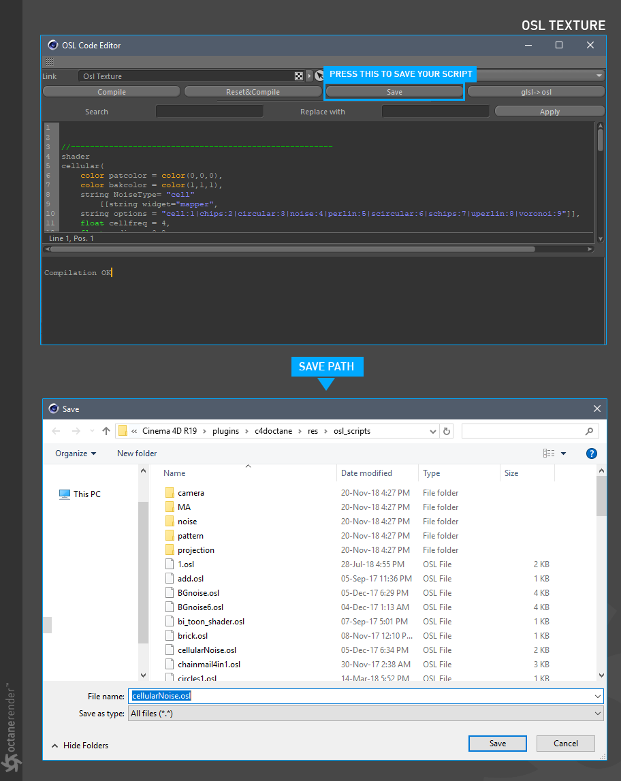Click 'plugins' in address path
The height and width of the screenshot is (781, 621).
pos(225,431)
